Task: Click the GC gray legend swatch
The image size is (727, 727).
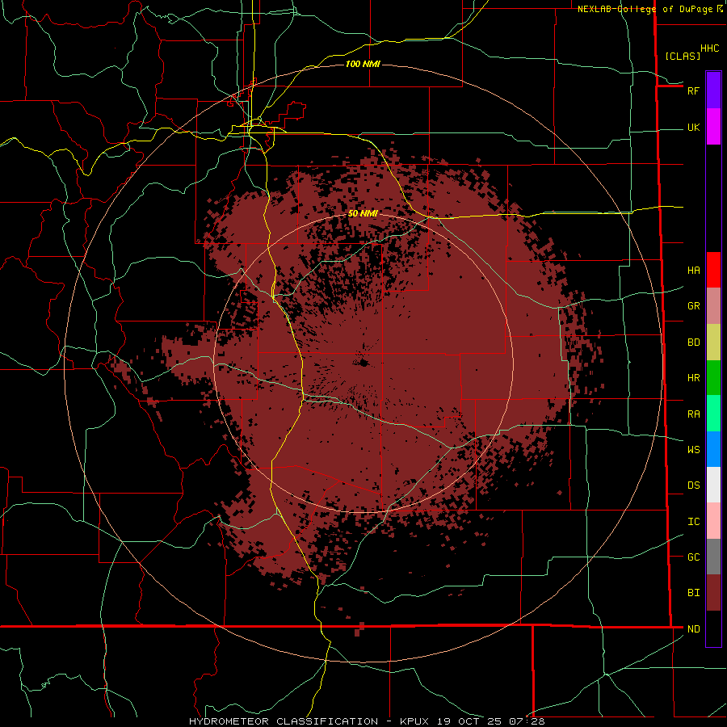Action: 713,557
